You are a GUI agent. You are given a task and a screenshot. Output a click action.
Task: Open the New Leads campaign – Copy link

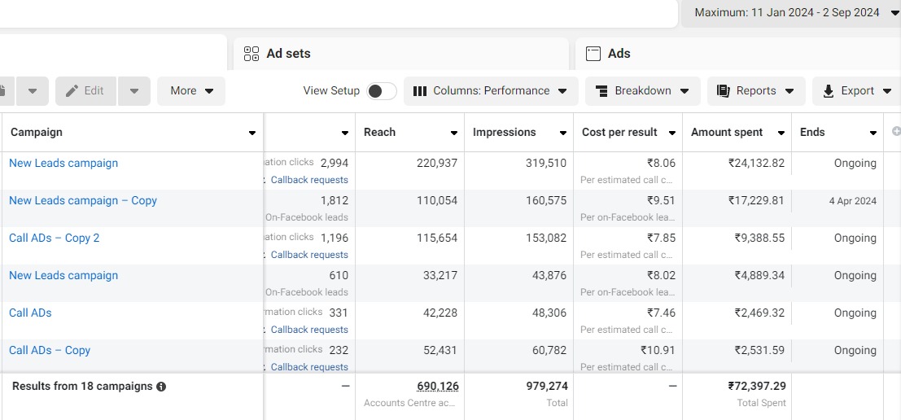pos(82,200)
